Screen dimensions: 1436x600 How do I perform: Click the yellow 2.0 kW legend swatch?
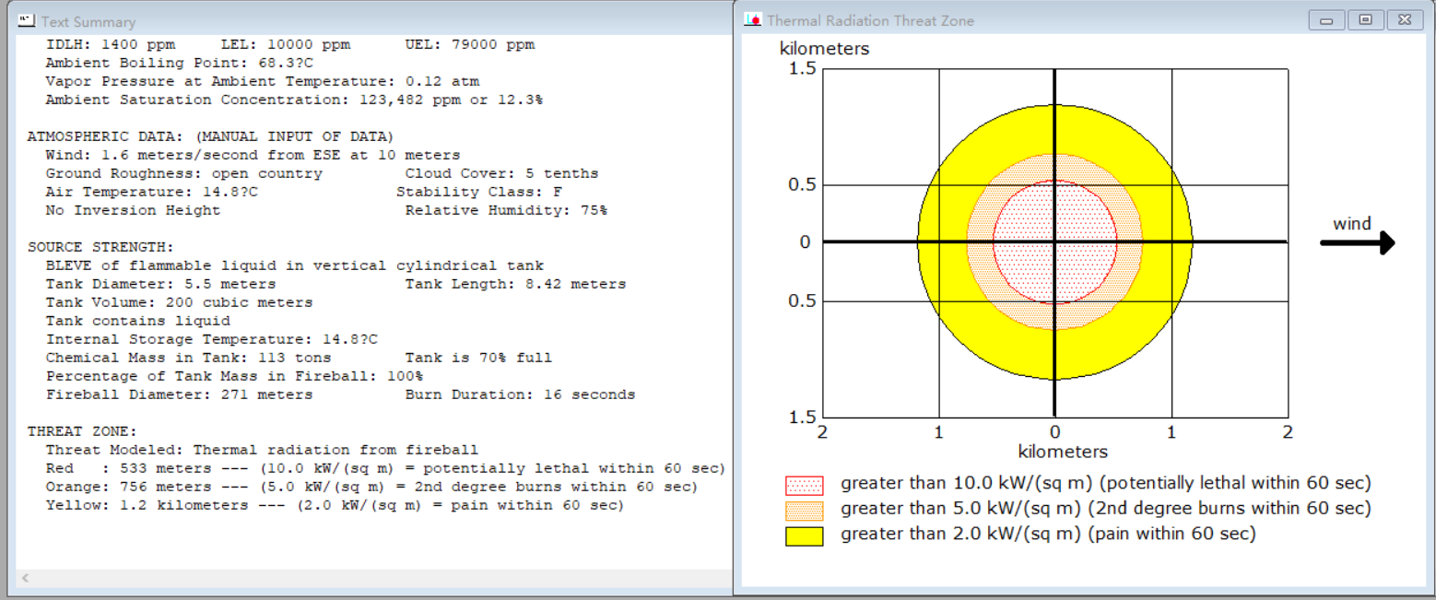point(804,535)
